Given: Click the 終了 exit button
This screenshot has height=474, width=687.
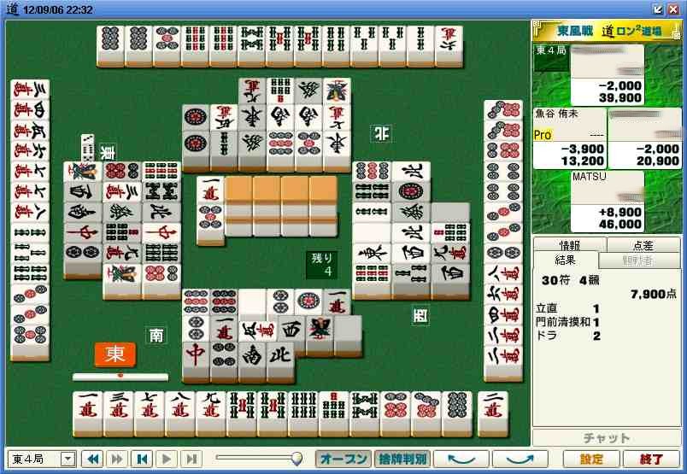Looking at the screenshot, I should [651, 459].
